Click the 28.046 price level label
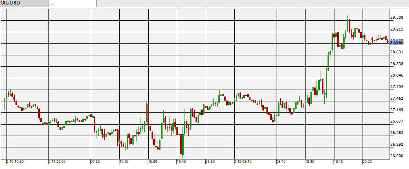The width and height of the screenshot is (409, 169). click(x=396, y=76)
